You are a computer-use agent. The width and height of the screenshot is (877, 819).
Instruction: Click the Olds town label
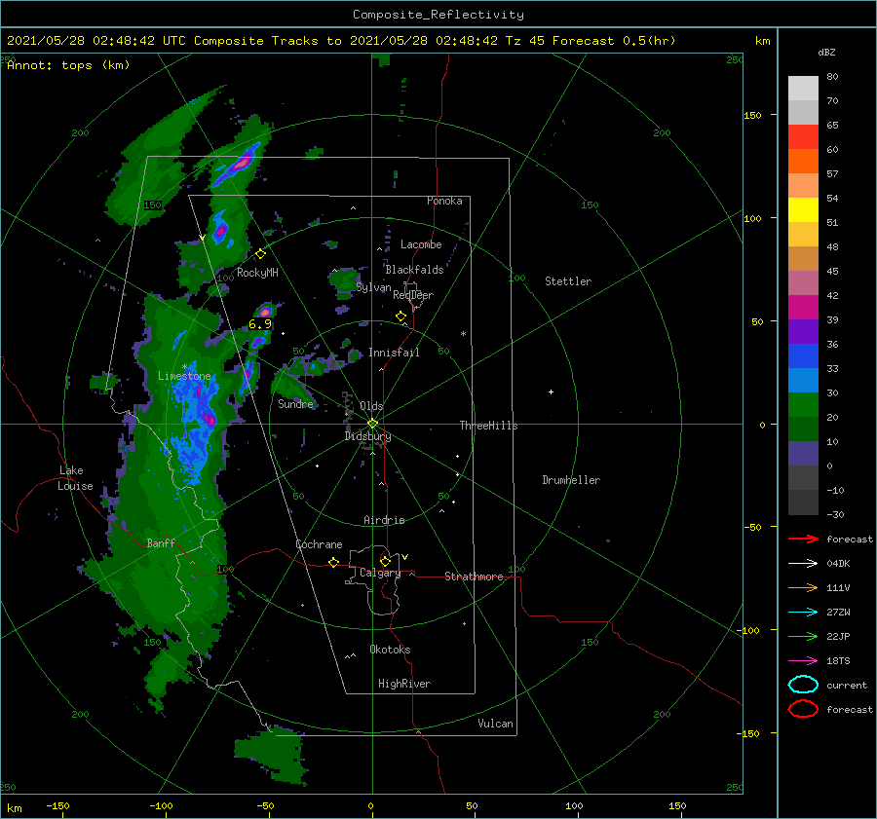(371, 406)
